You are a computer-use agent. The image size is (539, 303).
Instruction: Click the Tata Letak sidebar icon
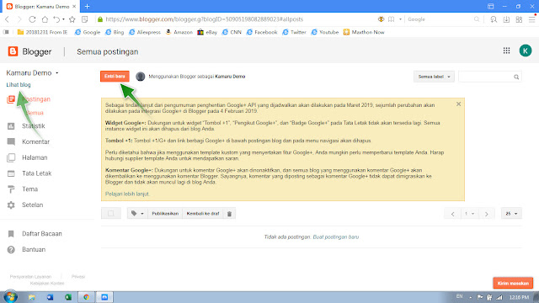(11, 173)
